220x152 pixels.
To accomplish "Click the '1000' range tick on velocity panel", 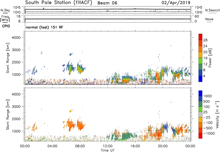I will [16, 131].
